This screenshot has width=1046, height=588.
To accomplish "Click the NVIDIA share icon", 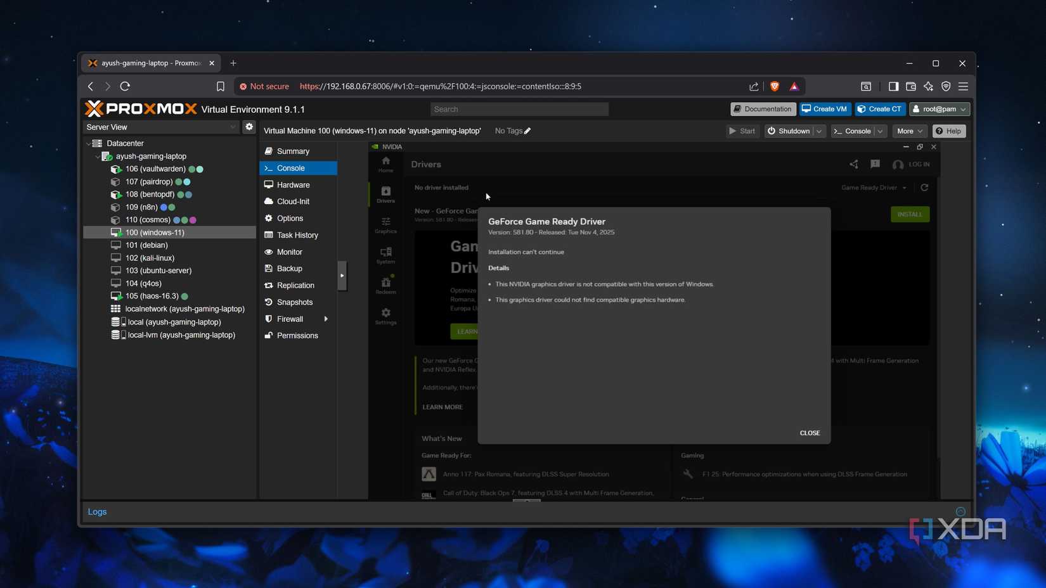I will pyautogui.click(x=853, y=163).
